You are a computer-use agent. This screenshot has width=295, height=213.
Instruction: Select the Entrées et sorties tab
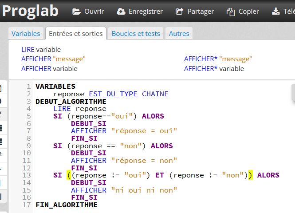[76, 34]
